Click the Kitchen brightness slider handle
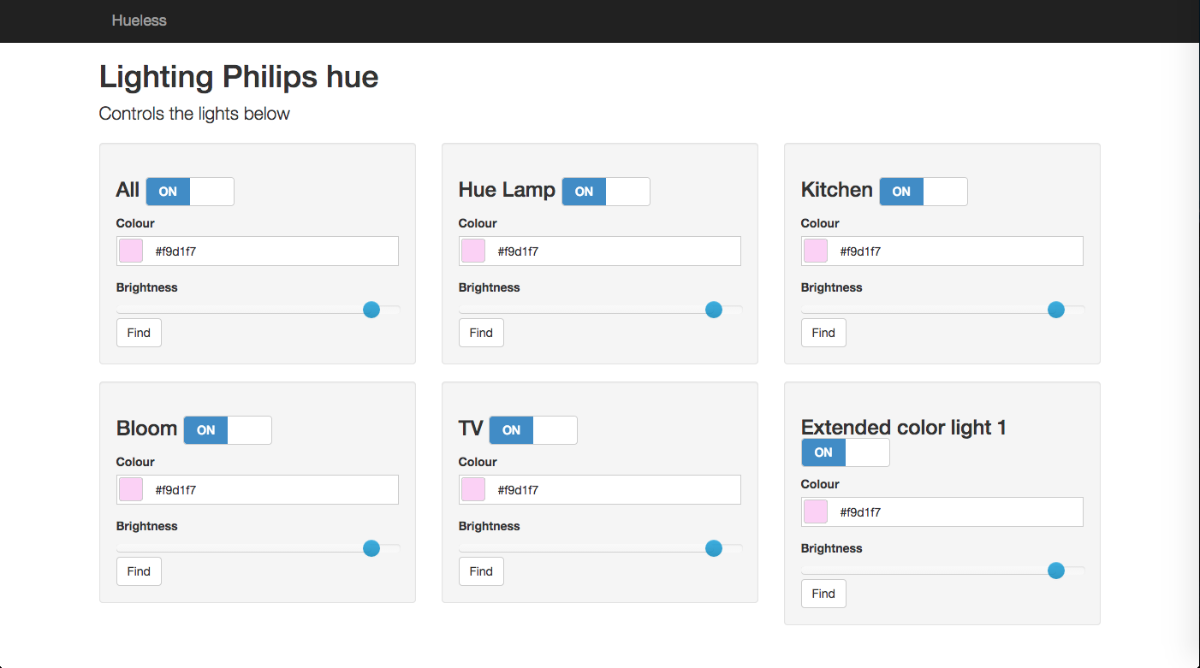Image resolution: width=1200 pixels, height=668 pixels. 1056,310
